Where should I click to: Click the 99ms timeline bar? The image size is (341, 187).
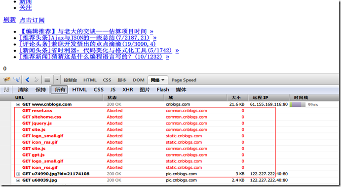coord(297,104)
